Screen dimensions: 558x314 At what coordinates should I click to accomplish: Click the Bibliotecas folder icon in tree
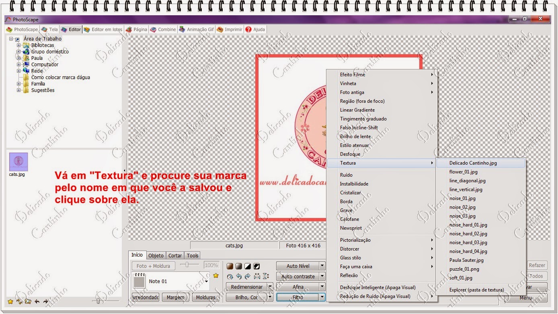tap(26, 45)
